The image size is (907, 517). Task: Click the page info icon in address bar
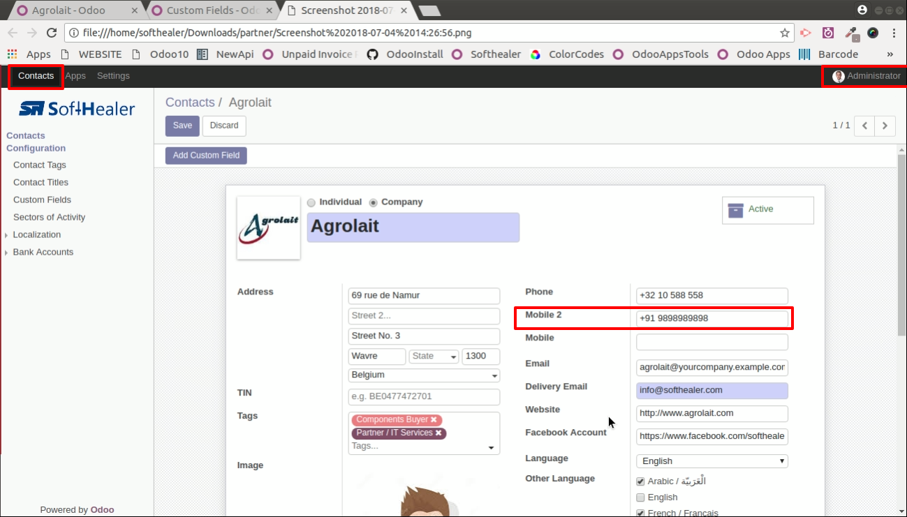click(x=74, y=33)
